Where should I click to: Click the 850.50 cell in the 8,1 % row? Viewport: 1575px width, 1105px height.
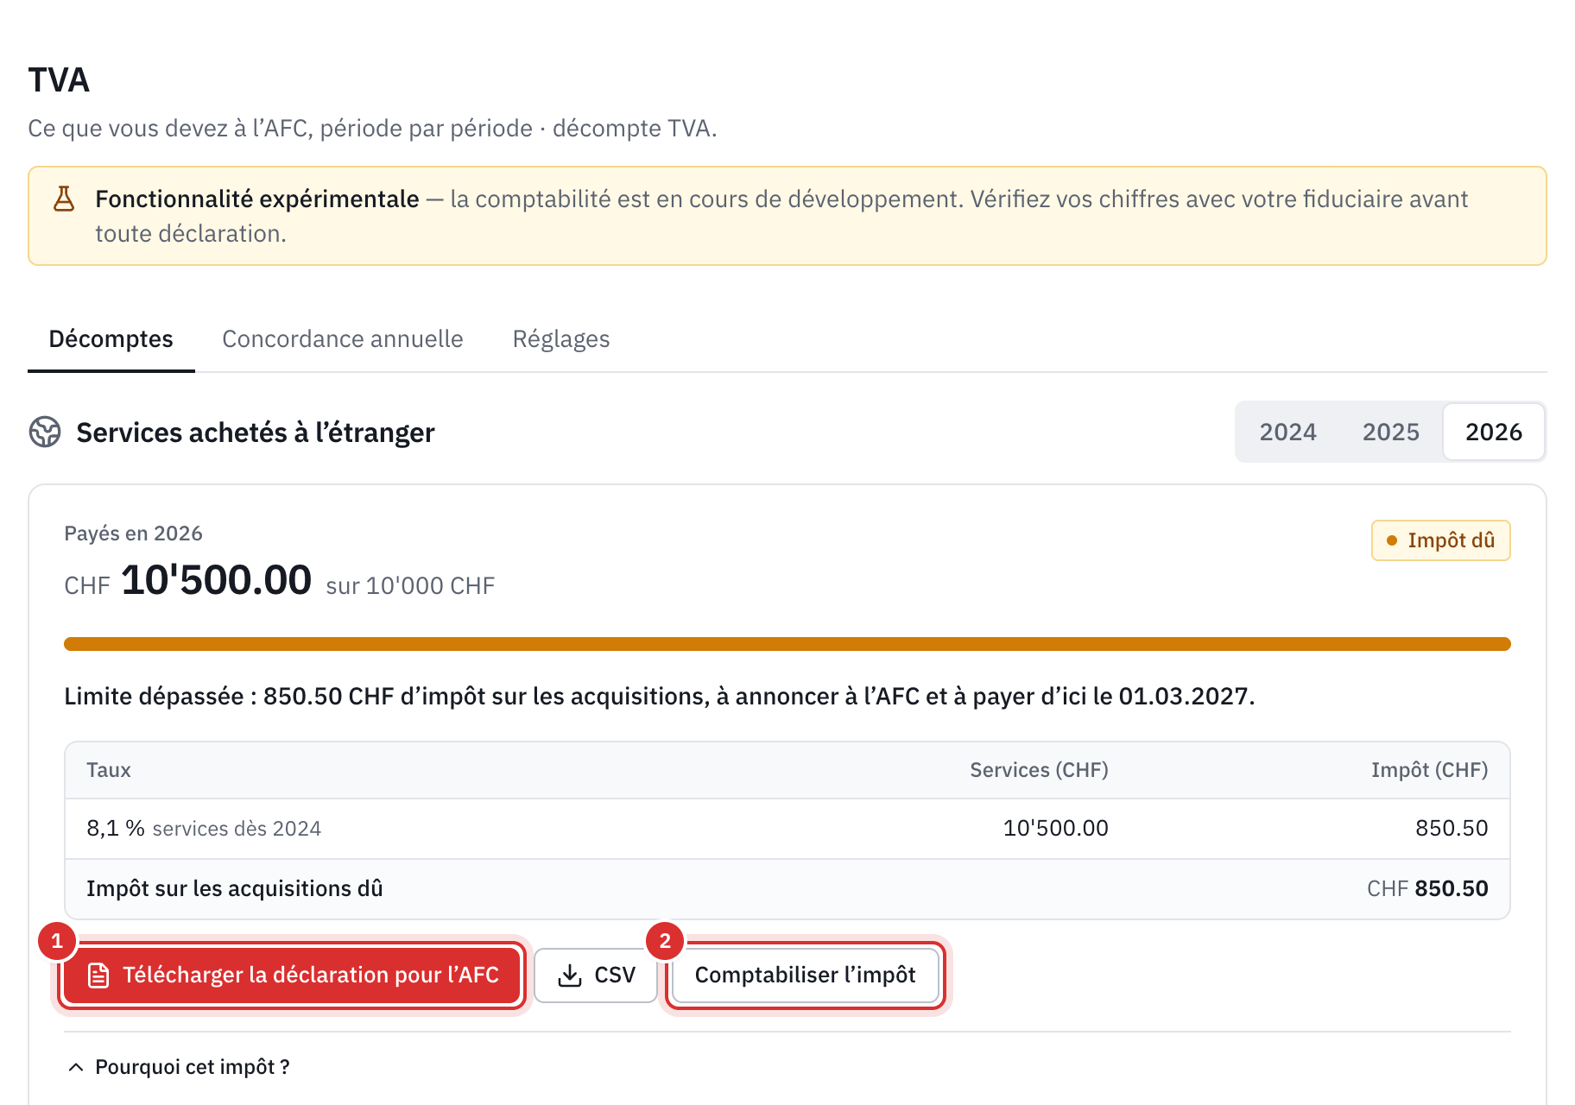[1452, 829]
